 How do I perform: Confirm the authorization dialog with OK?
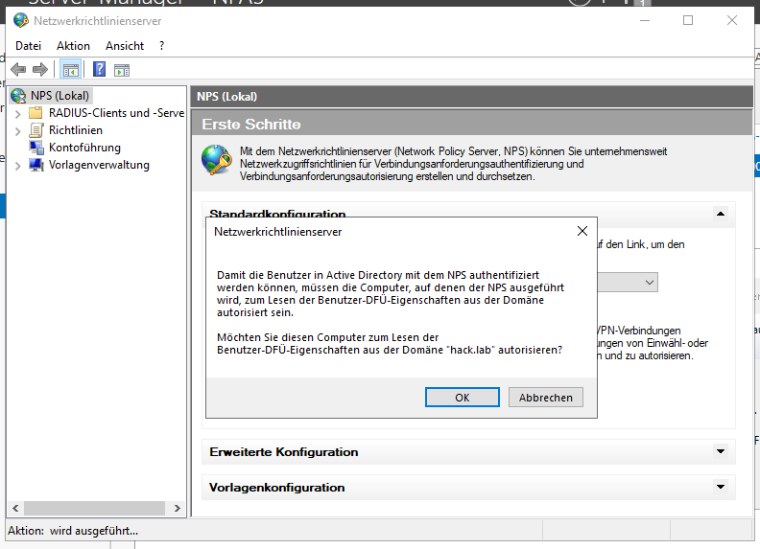[462, 398]
